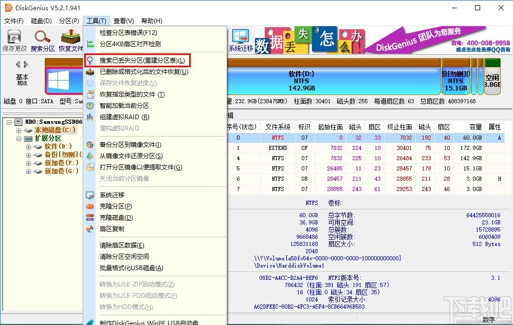
Task: Click the 起始柱面 column header
Action: 330,127
